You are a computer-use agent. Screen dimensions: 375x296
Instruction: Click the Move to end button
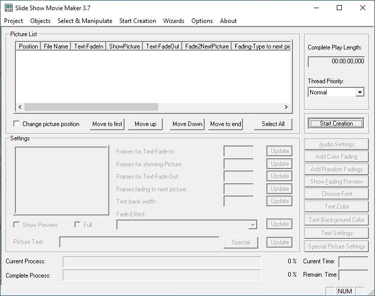[226, 124]
